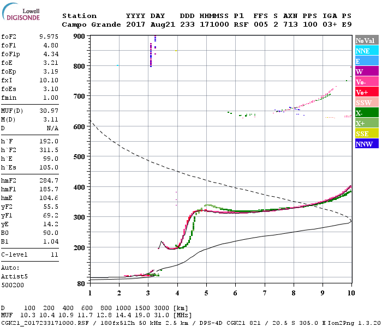Click the Artist5 auto-scaling label
382x327 pixels.
[x=14, y=277]
